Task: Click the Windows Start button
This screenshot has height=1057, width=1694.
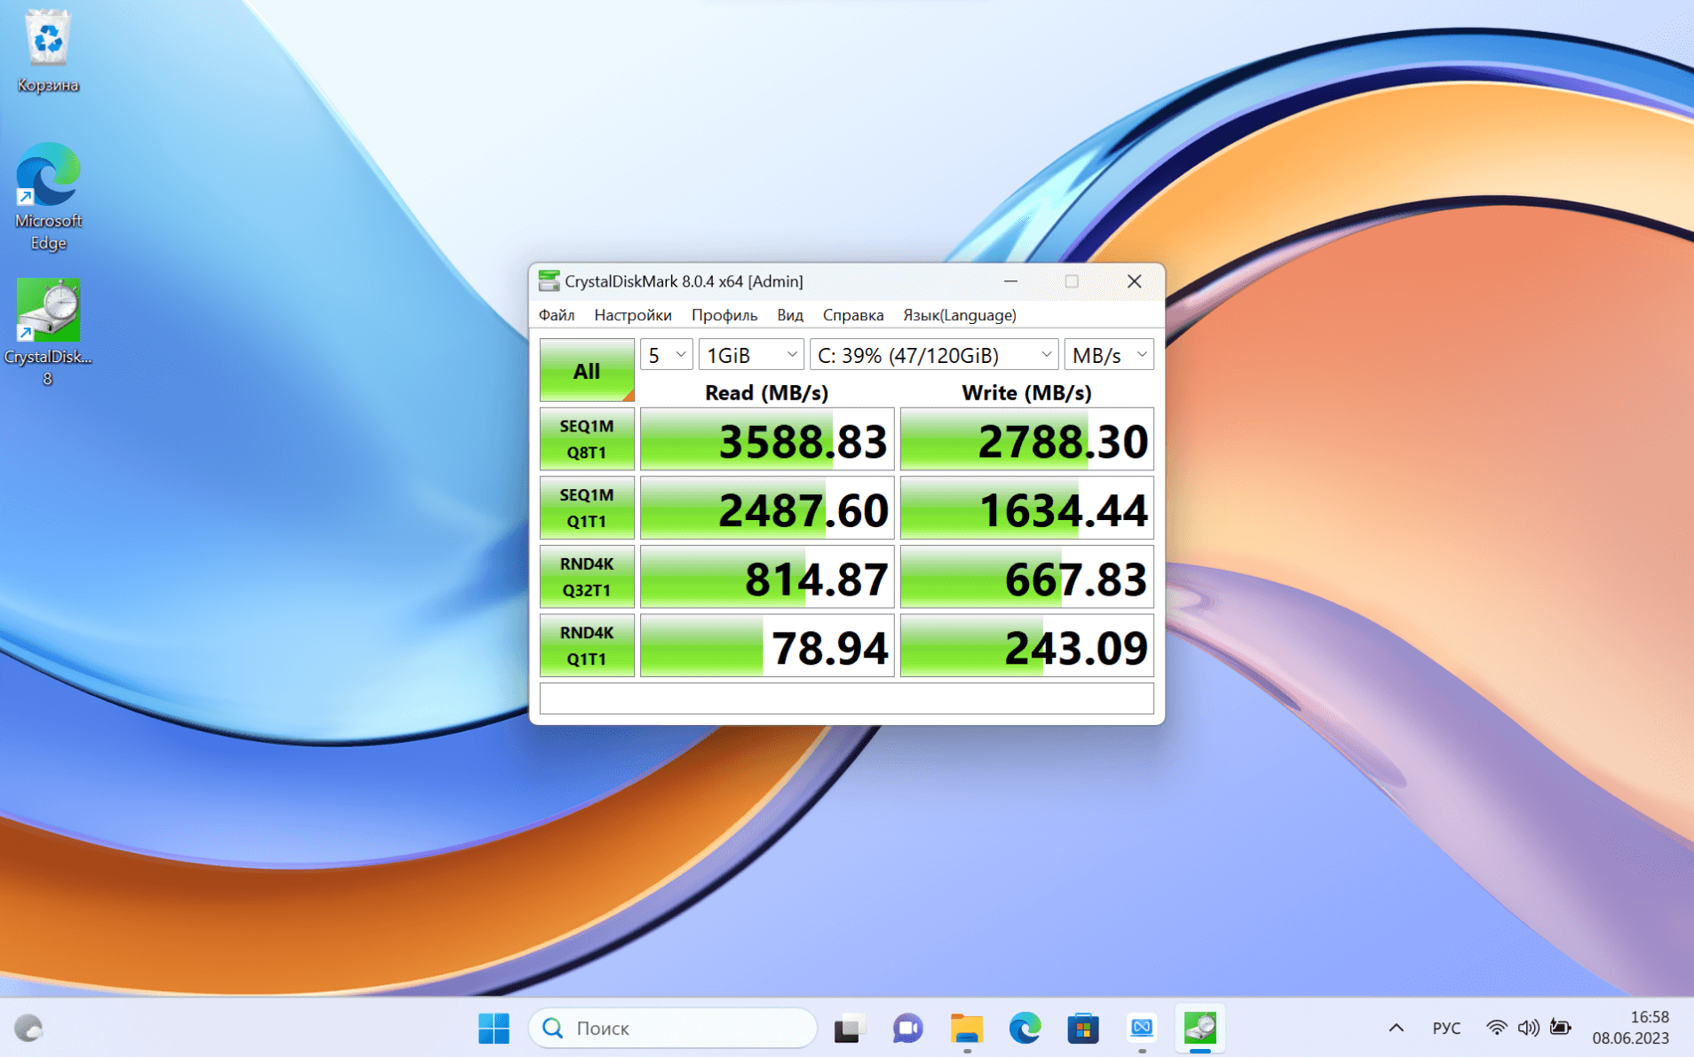Action: pos(494,1028)
